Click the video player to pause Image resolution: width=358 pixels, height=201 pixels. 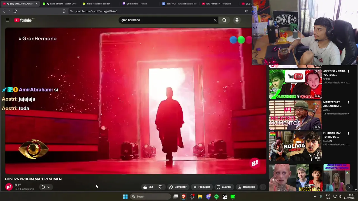click(x=136, y=100)
